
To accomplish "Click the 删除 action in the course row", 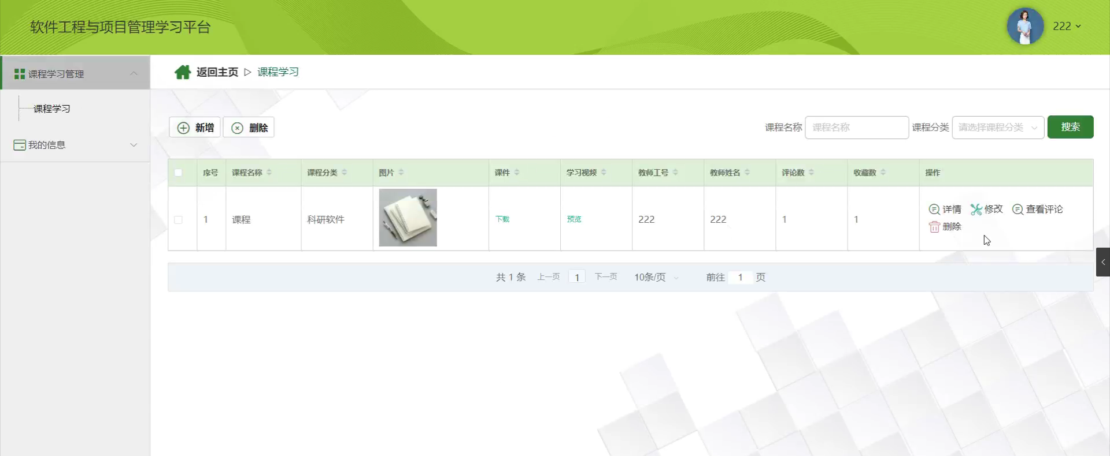I will pos(945,226).
